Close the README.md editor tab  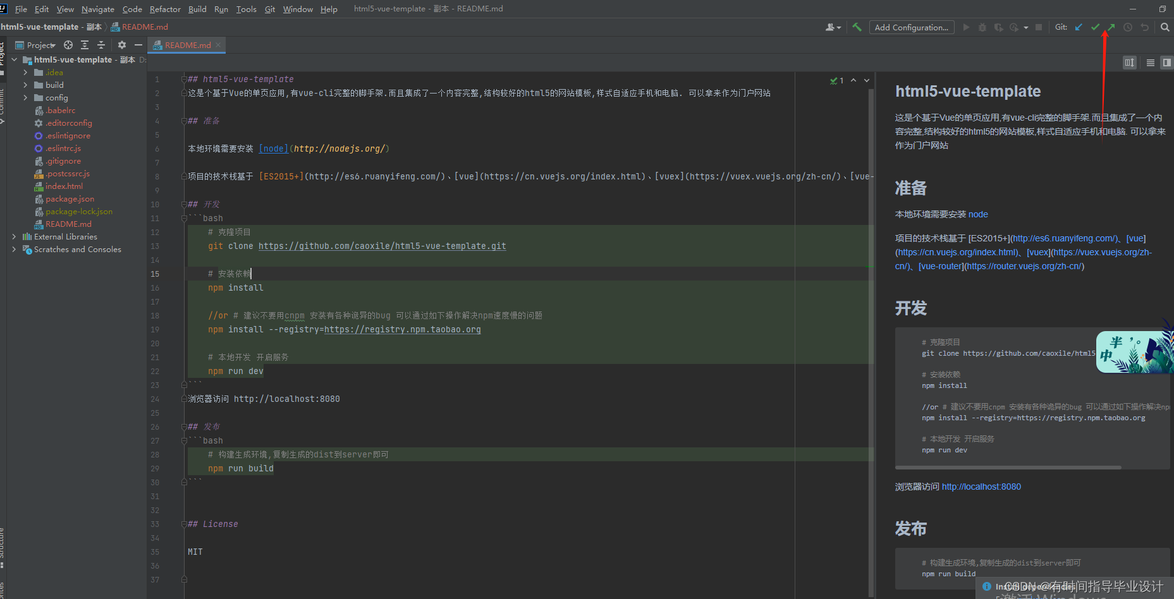218,45
